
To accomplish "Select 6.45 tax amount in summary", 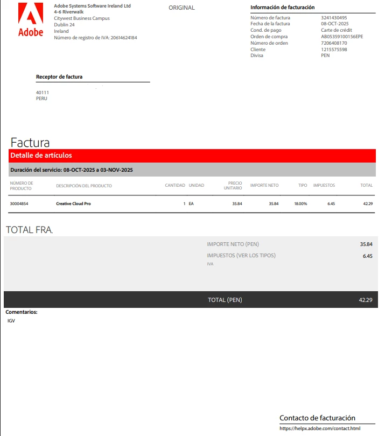I will coord(367,256).
